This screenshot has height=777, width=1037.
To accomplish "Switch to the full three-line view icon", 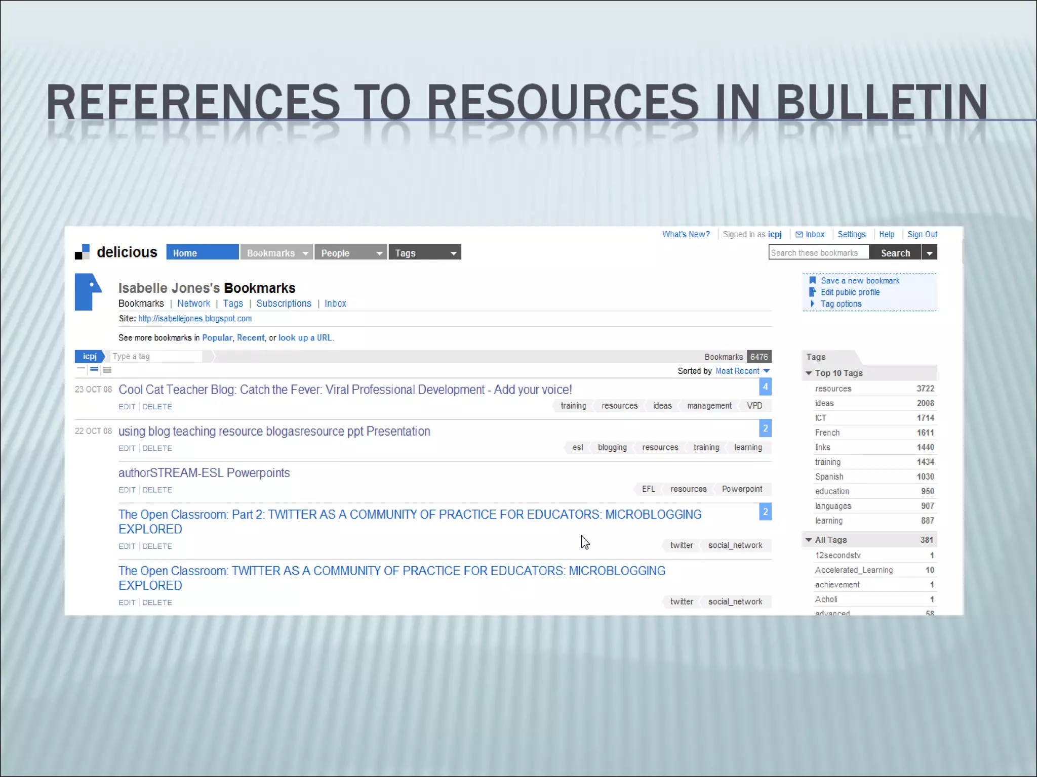I will [107, 370].
